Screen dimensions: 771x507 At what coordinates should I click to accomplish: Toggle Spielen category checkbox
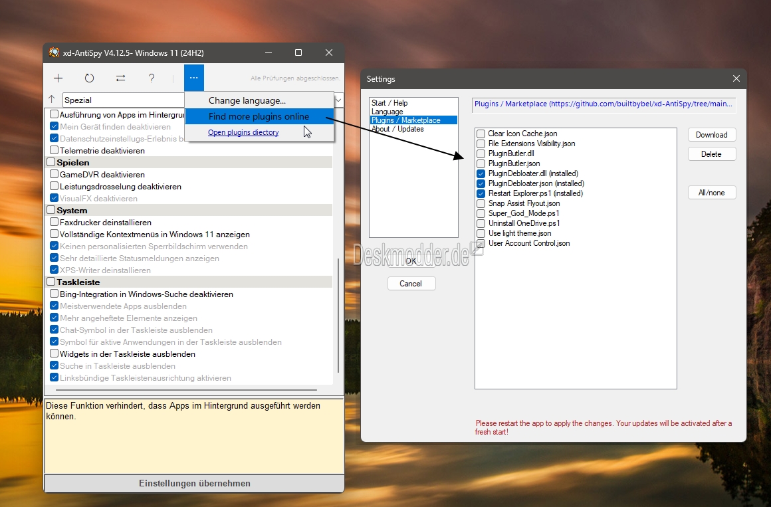pyautogui.click(x=51, y=161)
